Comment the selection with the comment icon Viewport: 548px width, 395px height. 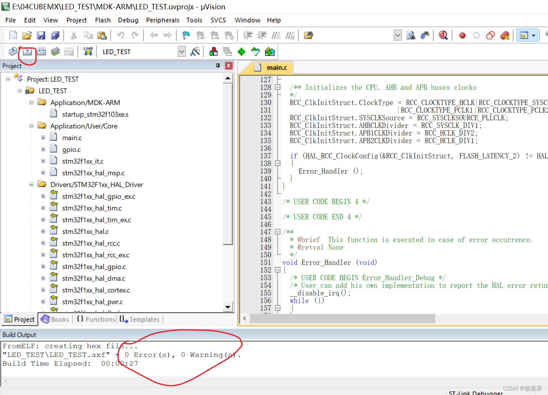tap(276, 36)
